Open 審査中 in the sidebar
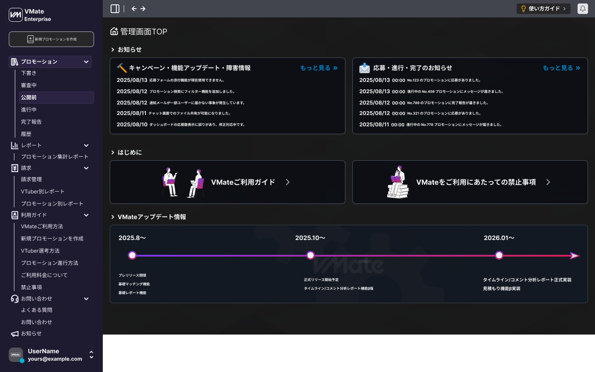This screenshot has width=595, height=372. [x=29, y=85]
